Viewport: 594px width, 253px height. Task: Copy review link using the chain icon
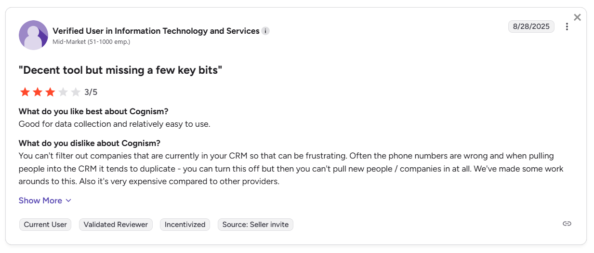(567, 224)
